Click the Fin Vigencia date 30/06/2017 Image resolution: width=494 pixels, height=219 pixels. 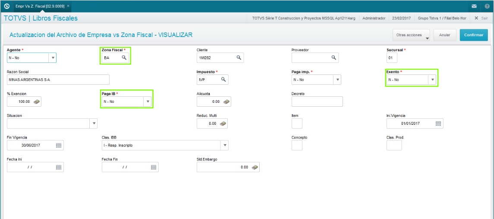point(31,145)
